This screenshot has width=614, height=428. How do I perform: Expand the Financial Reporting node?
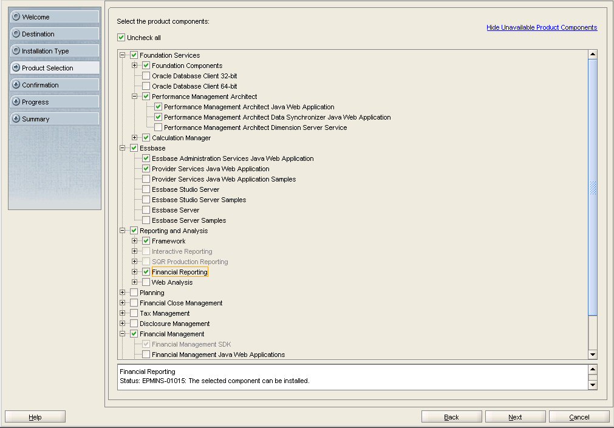click(134, 272)
